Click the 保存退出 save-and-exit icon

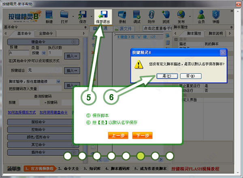coord(103,17)
